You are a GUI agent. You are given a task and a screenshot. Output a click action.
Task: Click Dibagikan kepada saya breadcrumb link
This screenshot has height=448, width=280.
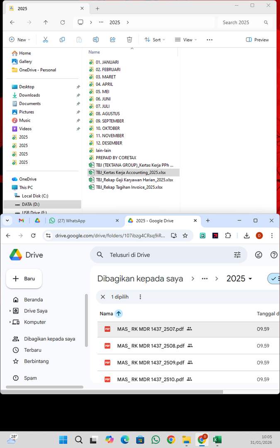coord(140,279)
